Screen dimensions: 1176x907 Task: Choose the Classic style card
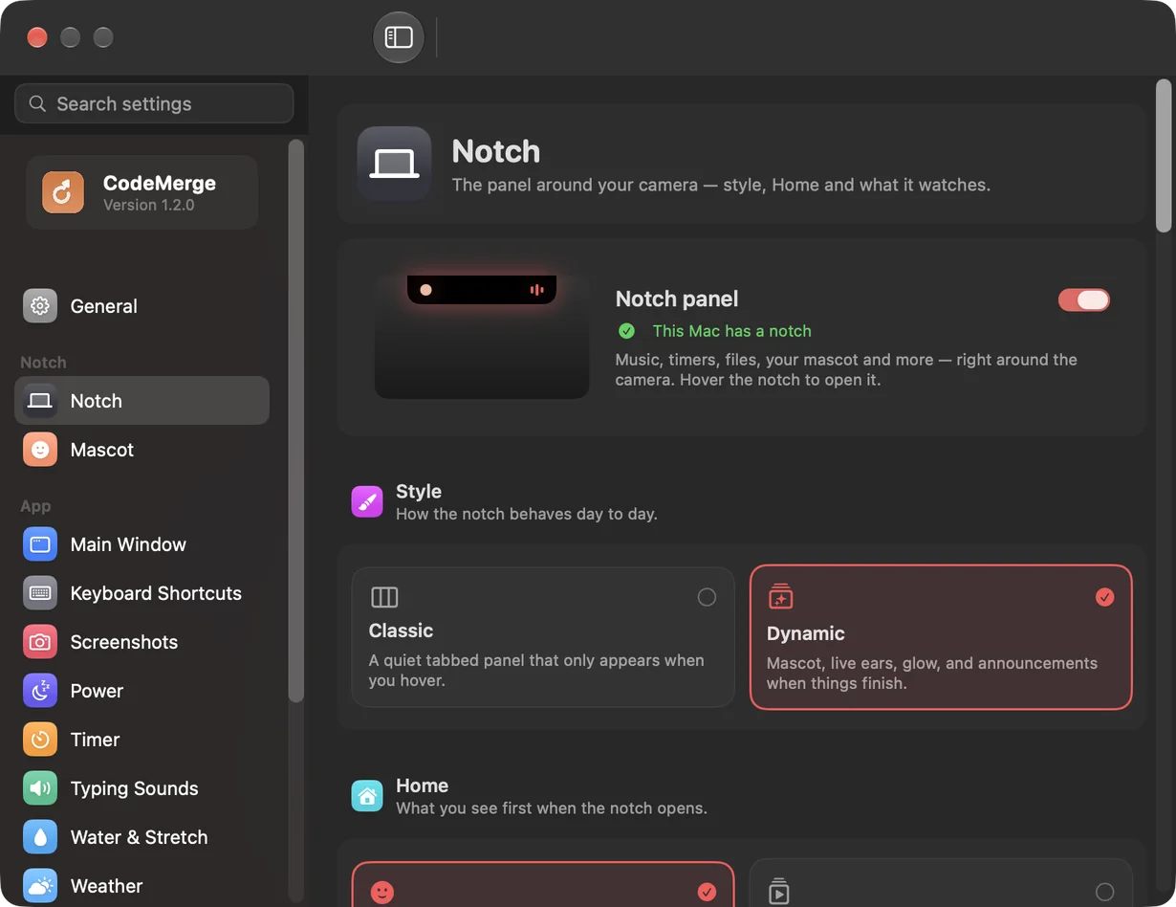tap(543, 637)
